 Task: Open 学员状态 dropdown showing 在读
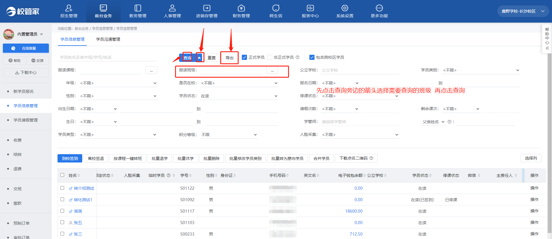click(239, 96)
